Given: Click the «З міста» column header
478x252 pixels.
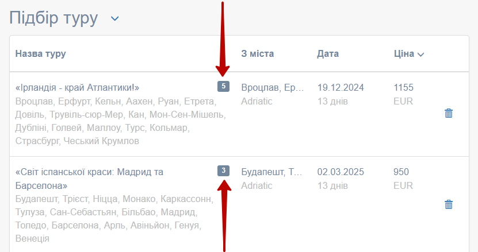Looking at the screenshot, I should [257, 54].
